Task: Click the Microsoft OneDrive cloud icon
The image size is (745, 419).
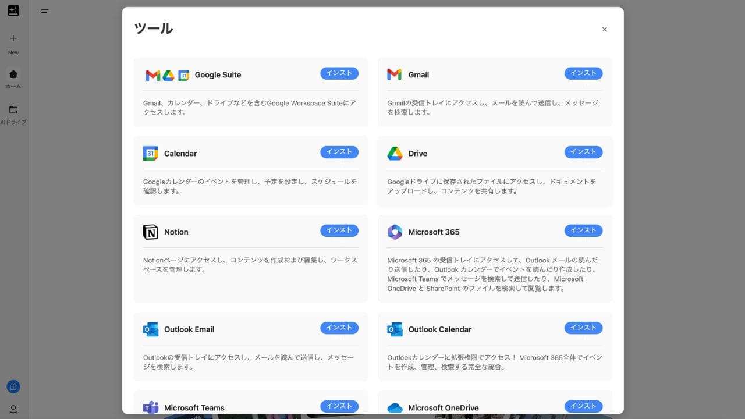Action: tap(395, 408)
